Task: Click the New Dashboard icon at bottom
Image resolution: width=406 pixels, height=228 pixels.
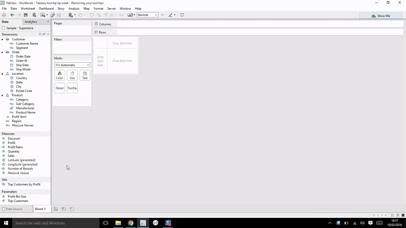Action: click(64, 209)
